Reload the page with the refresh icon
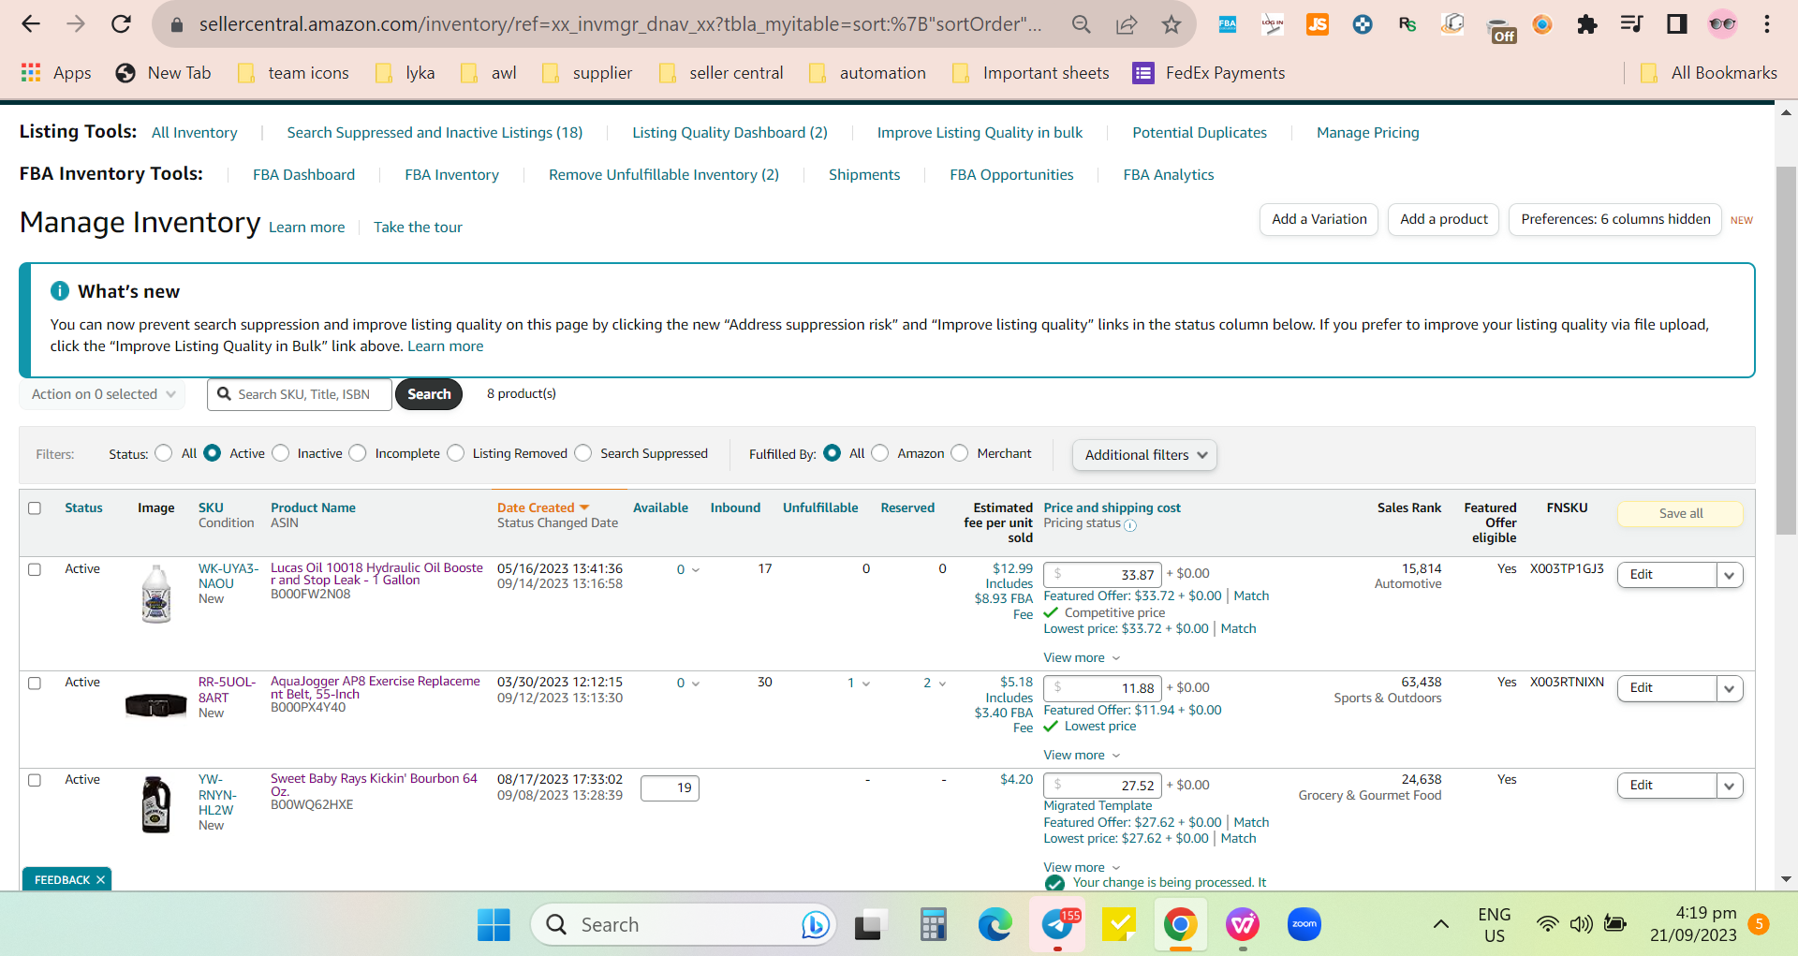Screen dimensions: 1798x956 click(x=121, y=24)
